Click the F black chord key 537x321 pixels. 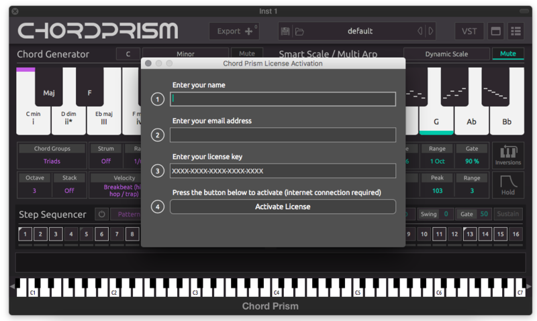coord(89,88)
